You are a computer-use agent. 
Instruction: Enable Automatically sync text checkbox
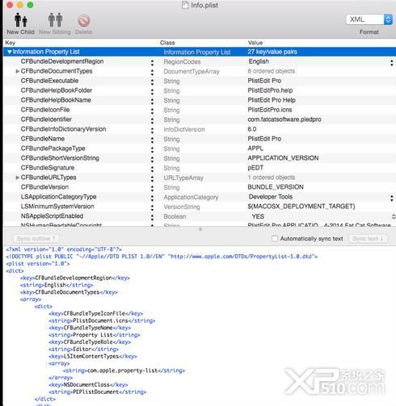pyautogui.click(x=275, y=238)
